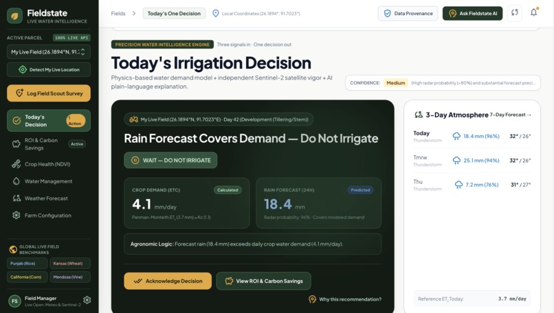Screen dimensions: 554x313
Task: Click WAIT — DO NOT IRRIGATE status pill
Action: pyautogui.click(x=170, y=160)
